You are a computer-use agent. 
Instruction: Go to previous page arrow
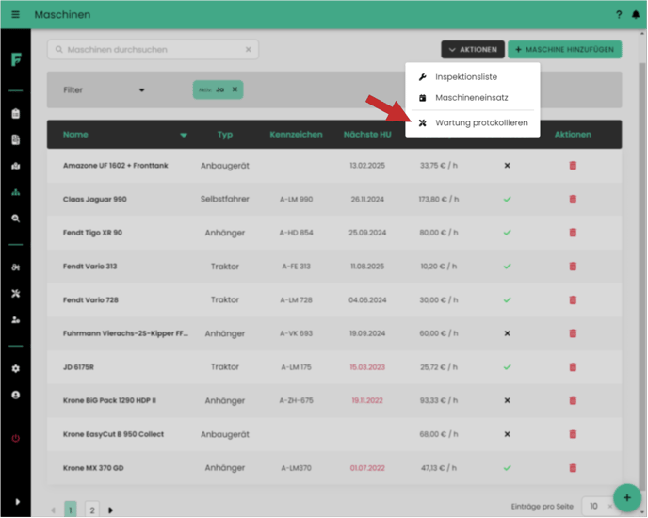(x=53, y=510)
